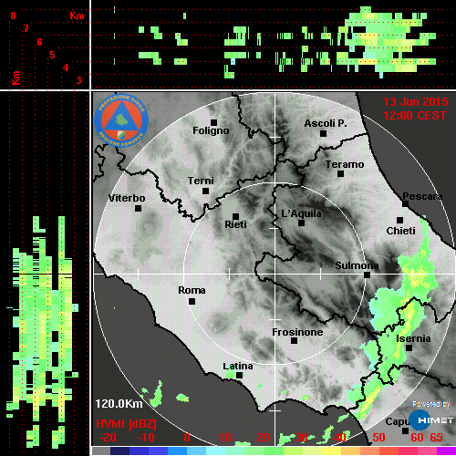Click the gray swatch at color bar start
456x456 pixels.
[101, 451]
